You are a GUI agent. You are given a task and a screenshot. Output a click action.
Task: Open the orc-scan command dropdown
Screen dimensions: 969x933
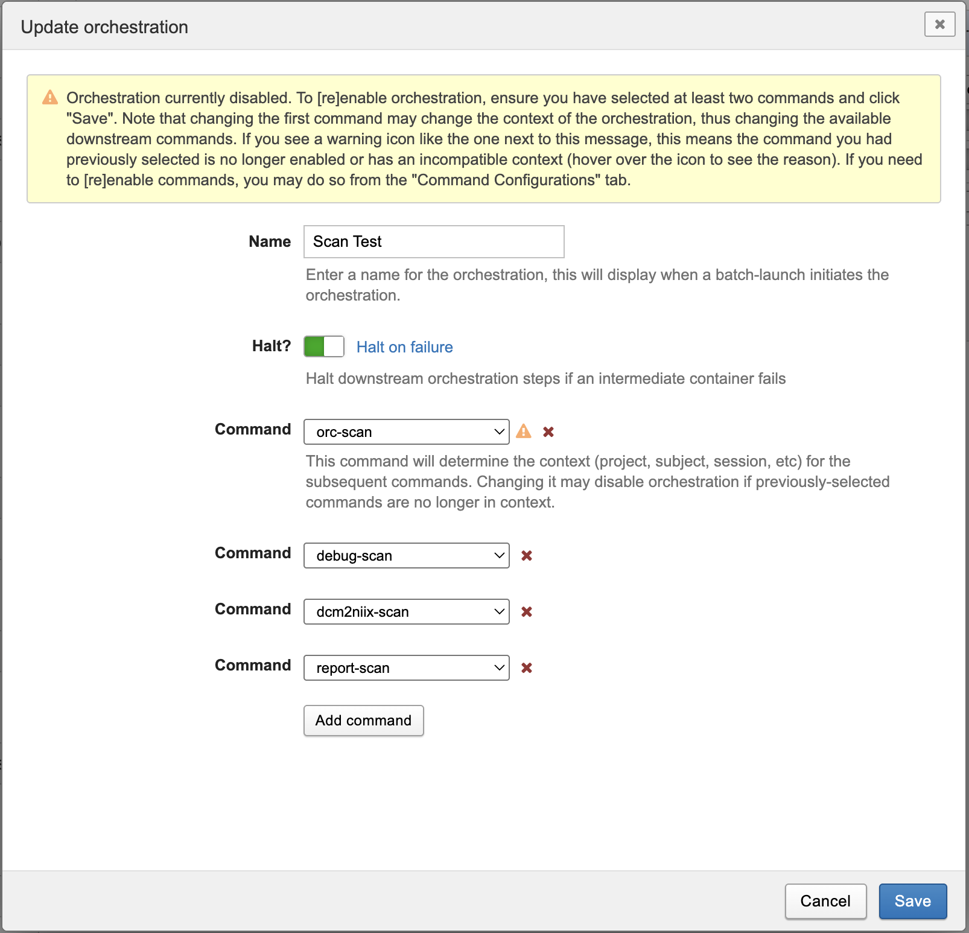406,432
